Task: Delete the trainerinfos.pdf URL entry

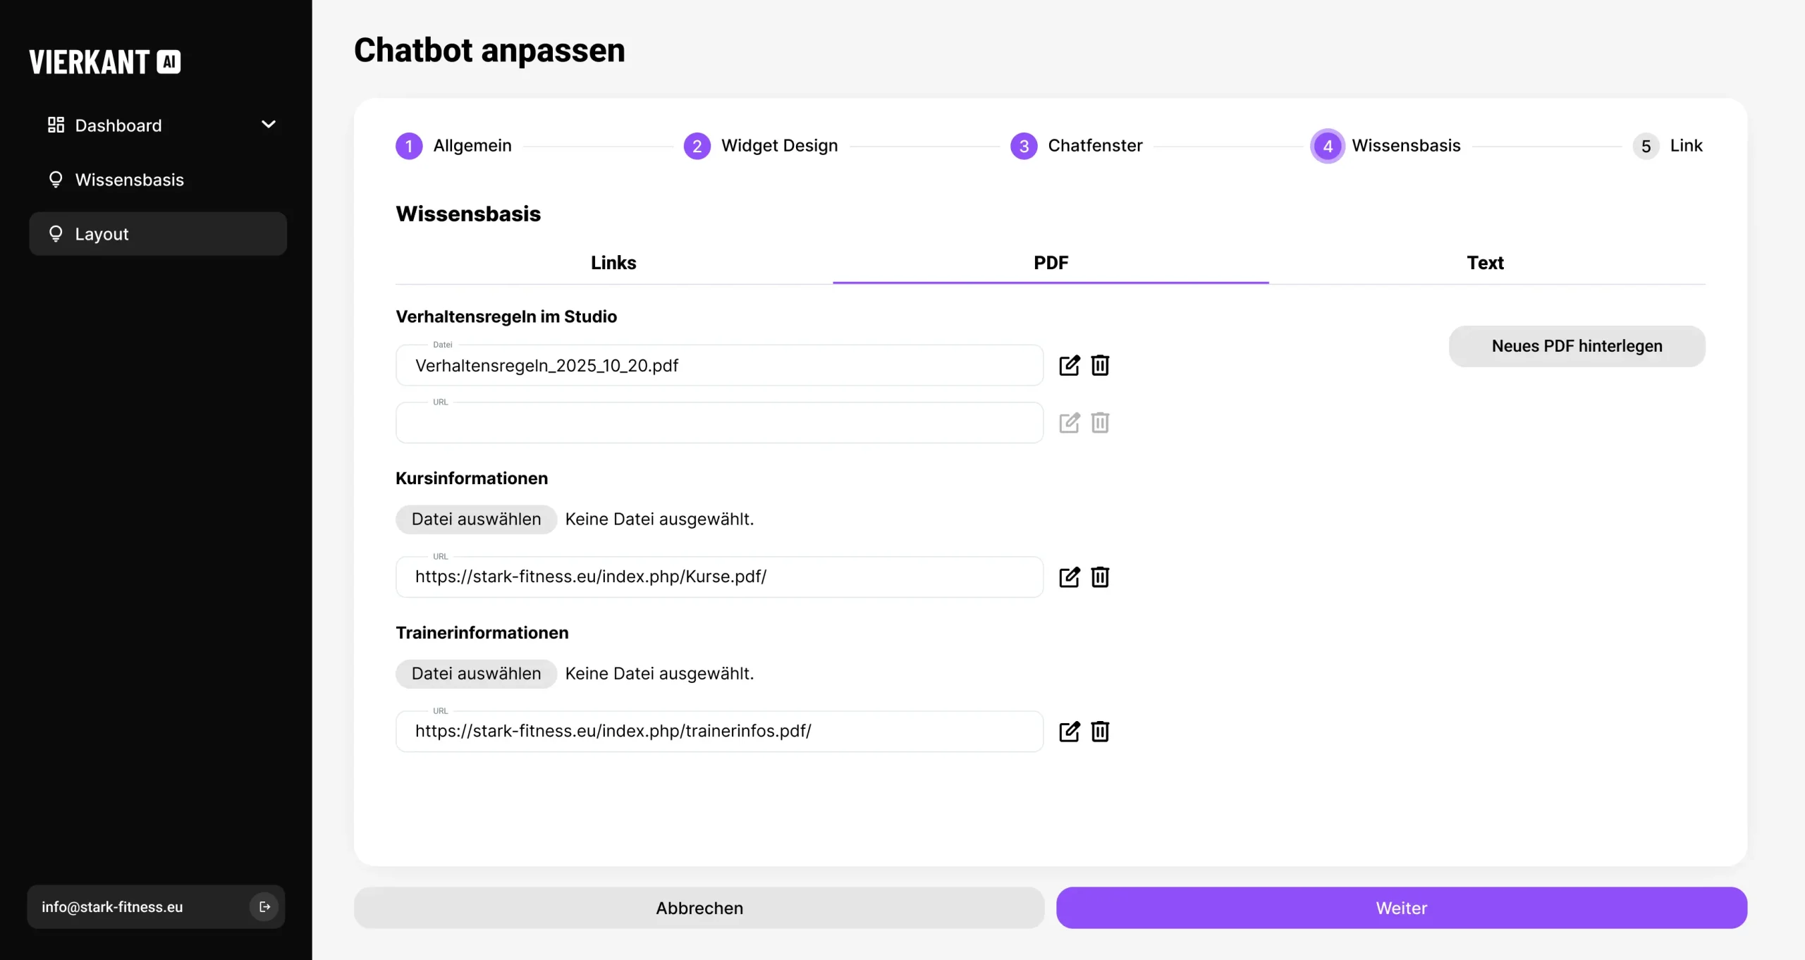Action: click(x=1100, y=731)
